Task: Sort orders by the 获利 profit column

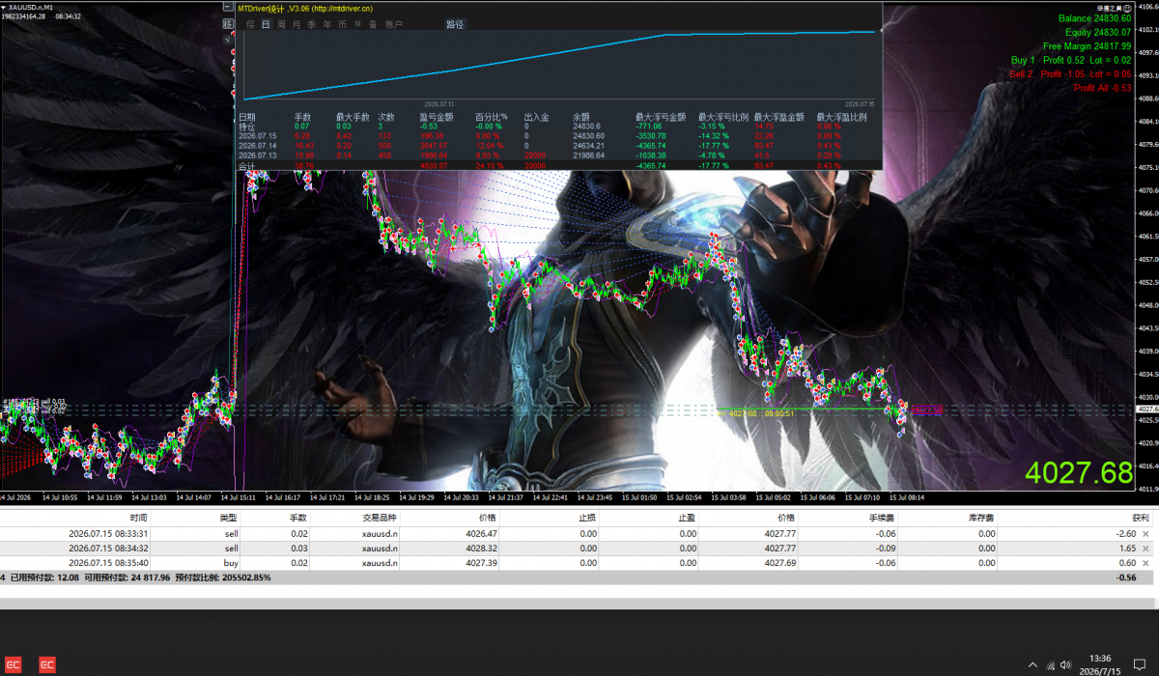Action: pos(1142,518)
